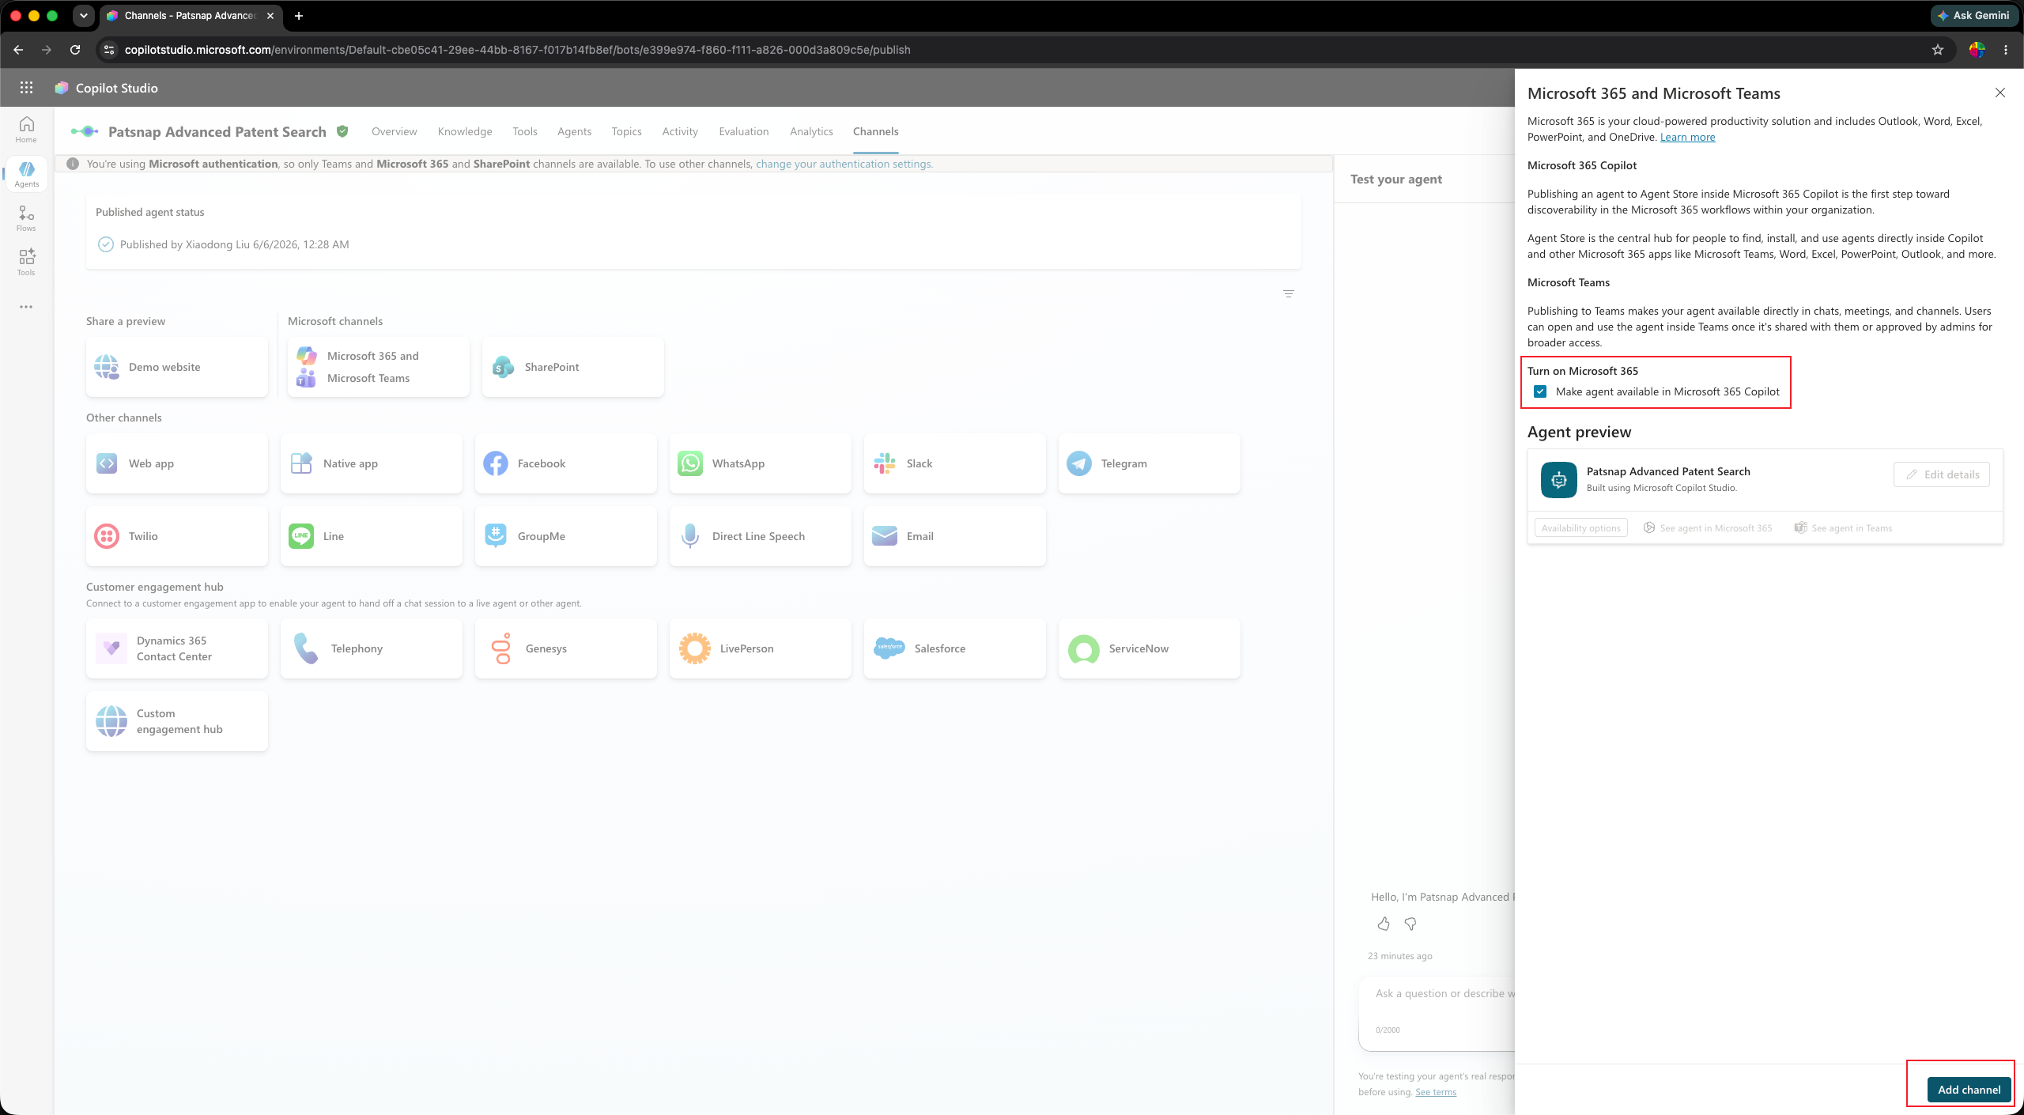Select the ServiceNow engagement hub

pos(1150,648)
